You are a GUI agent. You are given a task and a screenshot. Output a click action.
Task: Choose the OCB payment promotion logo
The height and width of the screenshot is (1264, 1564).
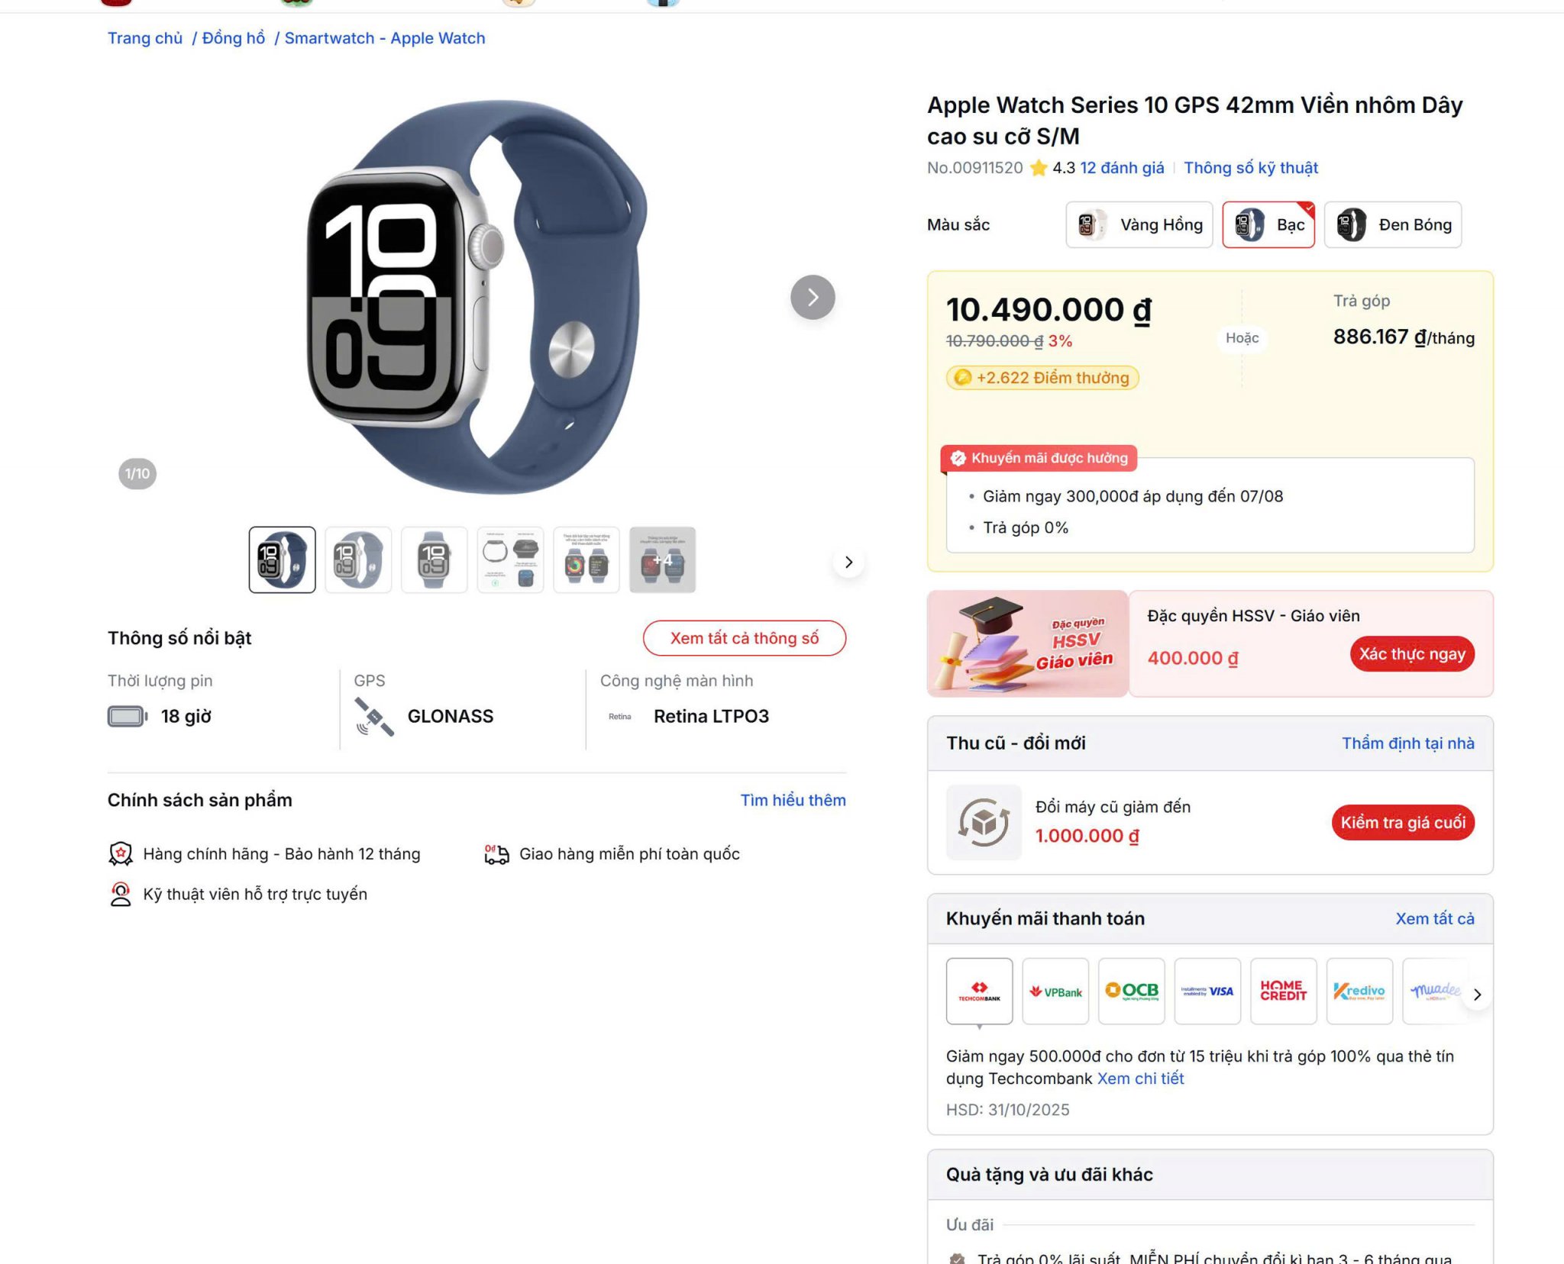pos(1132,991)
